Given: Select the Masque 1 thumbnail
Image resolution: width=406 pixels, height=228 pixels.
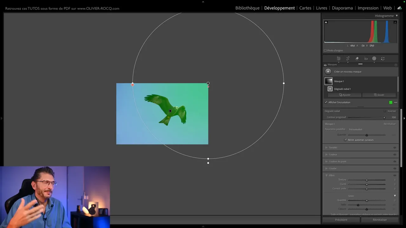Looking at the screenshot, I should pos(328,81).
